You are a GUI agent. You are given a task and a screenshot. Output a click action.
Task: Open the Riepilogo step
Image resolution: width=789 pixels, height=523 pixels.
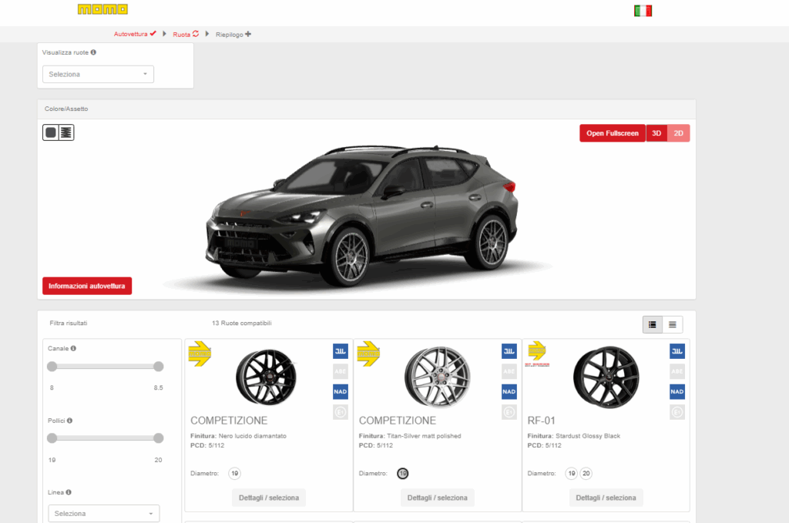233,34
